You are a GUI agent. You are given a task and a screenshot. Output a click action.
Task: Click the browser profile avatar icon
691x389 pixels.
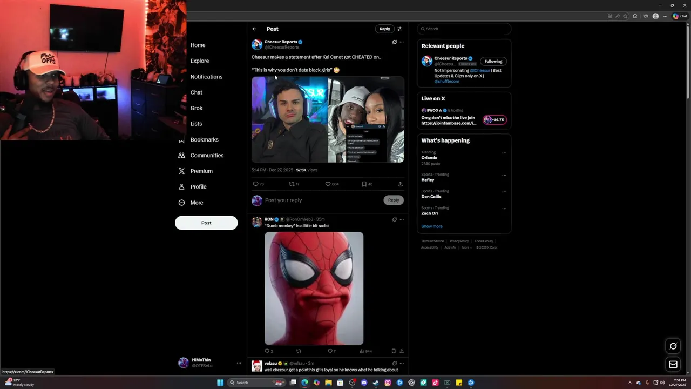655,16
